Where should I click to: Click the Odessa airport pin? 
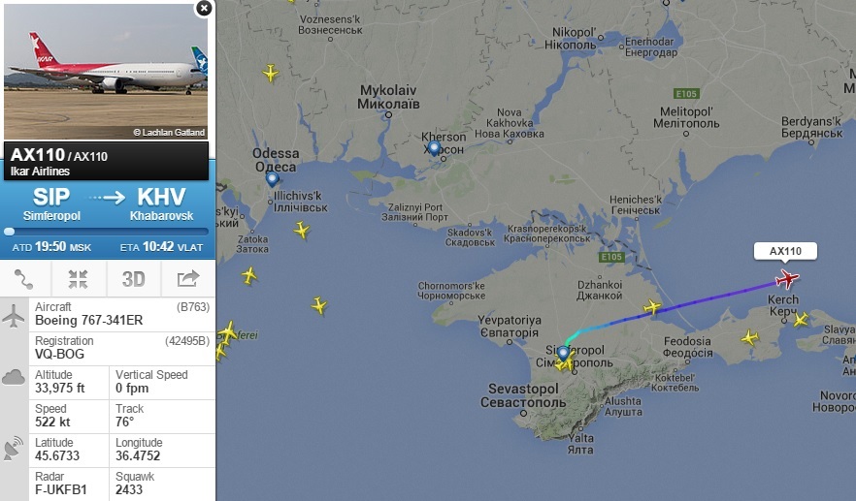pyautogui.click(x=272, y=179)
